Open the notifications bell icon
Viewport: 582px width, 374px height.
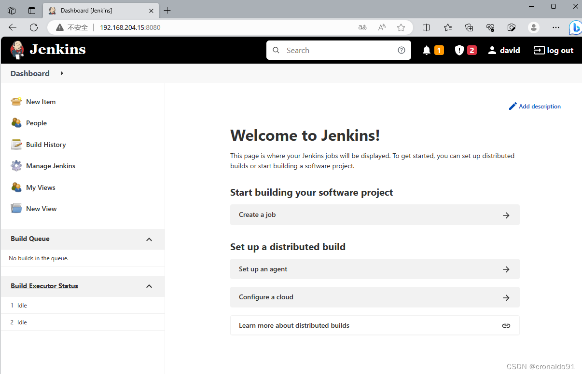tap(427, 50)
